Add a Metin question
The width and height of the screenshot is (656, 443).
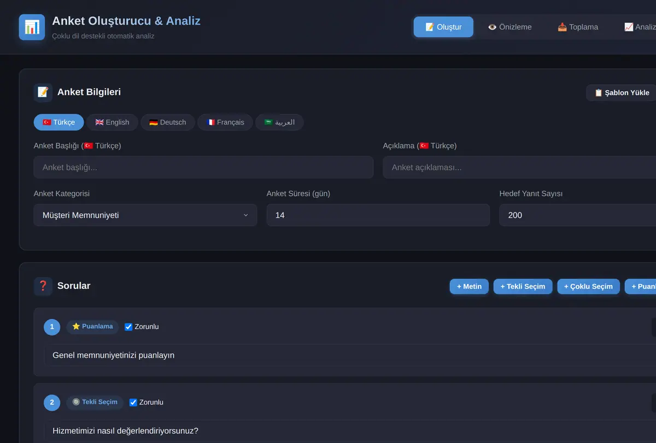click(469, 287)
